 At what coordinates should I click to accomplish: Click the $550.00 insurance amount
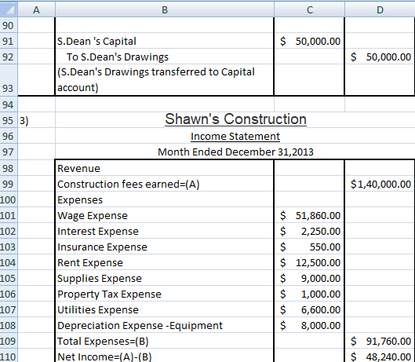click(x=309, y=247)
